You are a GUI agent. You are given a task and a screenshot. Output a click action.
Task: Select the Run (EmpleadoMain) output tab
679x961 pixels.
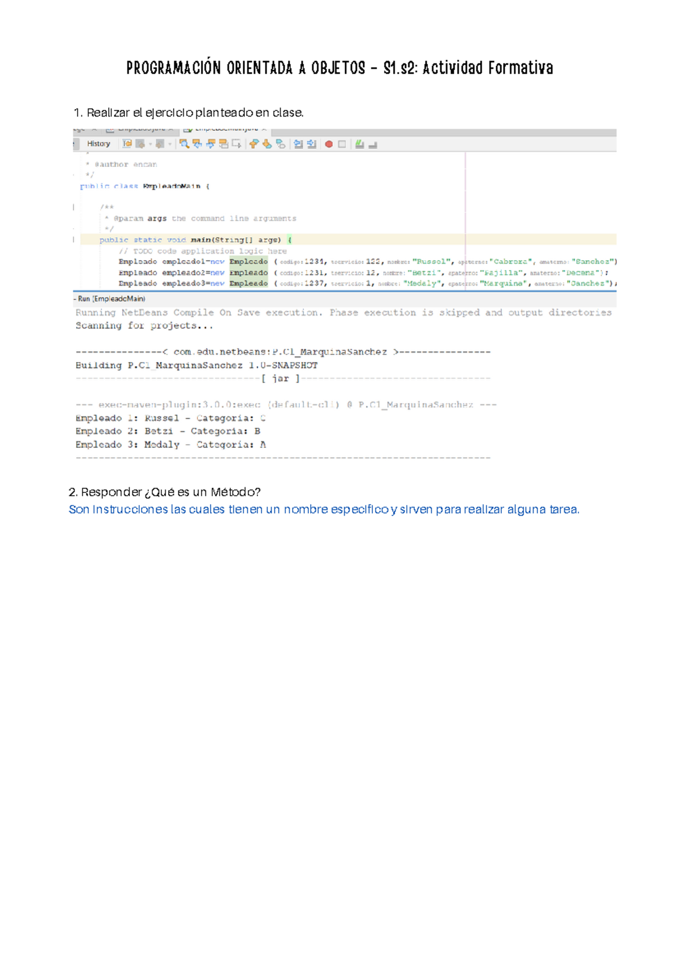(111, 299)
